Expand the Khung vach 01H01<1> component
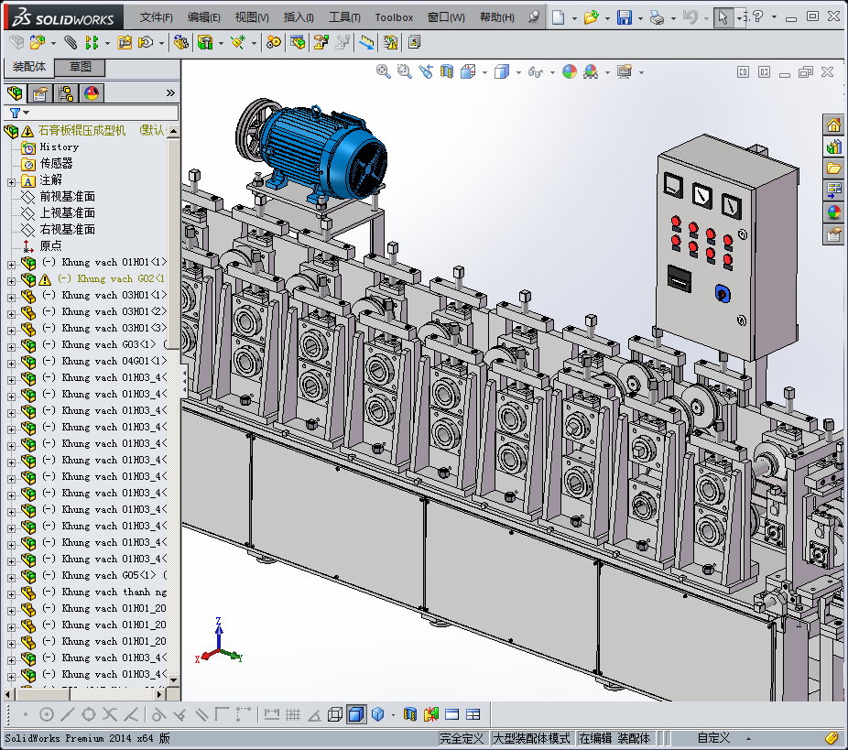The height and width of the screenshot is (750, 848). [x=11, y=263]
